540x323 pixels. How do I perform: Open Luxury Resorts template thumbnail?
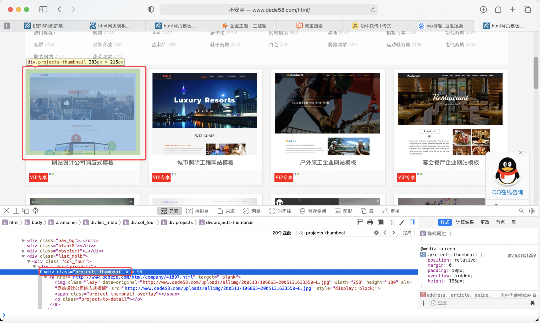click(205, 114)
